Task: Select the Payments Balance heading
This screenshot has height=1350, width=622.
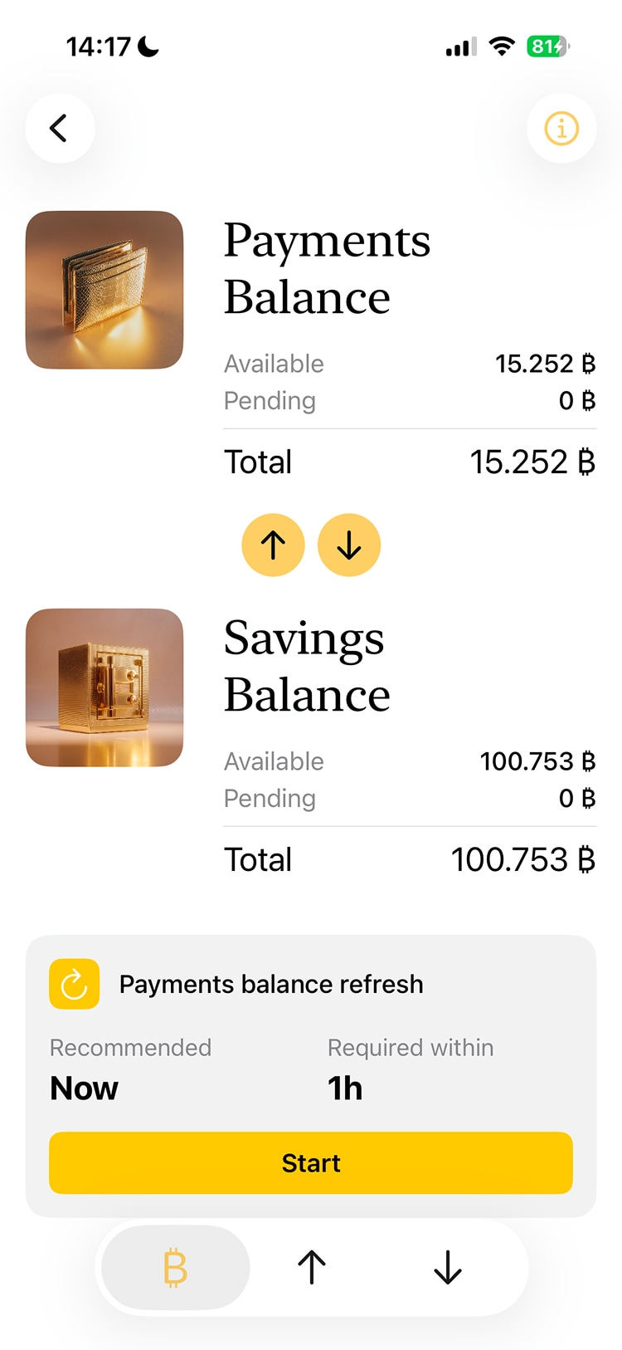Action: point(327,268)
